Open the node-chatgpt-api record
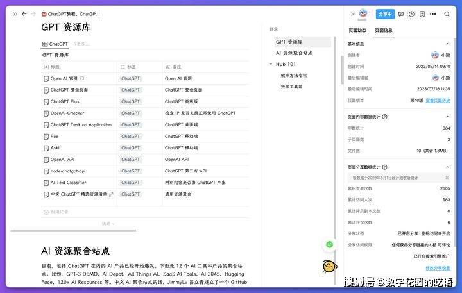 [68, 171]
